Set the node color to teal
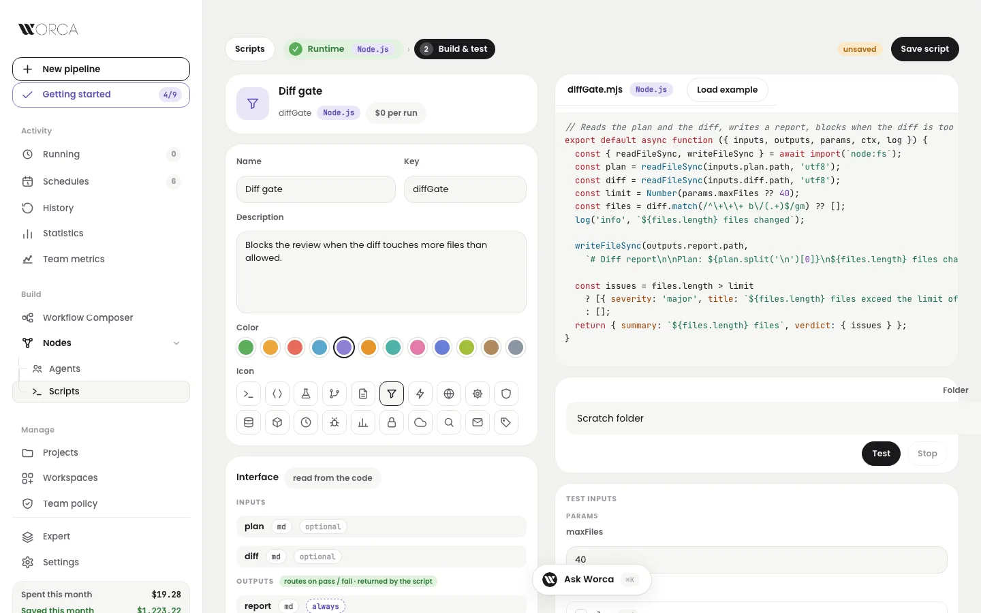This screenshot has height=613, width=981. pos(393,347)
